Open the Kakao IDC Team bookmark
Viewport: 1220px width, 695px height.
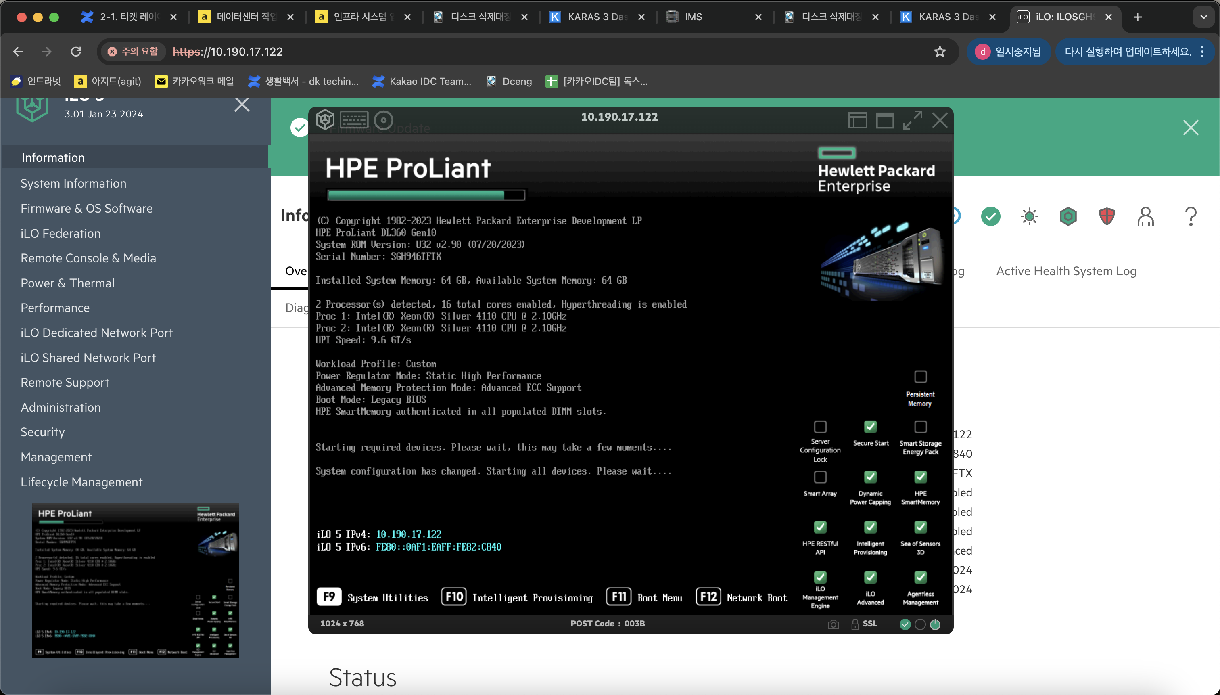pyautogui.click(x=422, y=81)
